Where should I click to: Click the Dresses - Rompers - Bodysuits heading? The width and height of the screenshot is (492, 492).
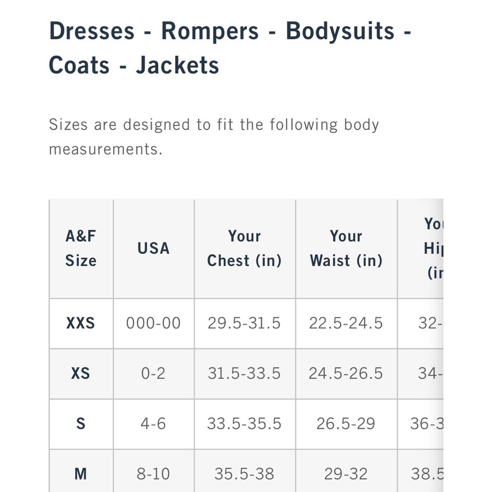(x=230, y=48)
